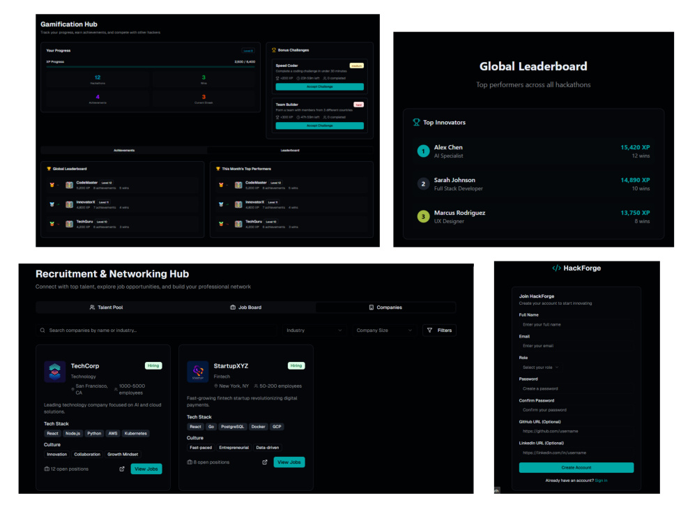The width and height of the screenshot is (697, 523).
Task: Click CodeMaster medal icon in This Month's Top Performers
Action: 221,185
